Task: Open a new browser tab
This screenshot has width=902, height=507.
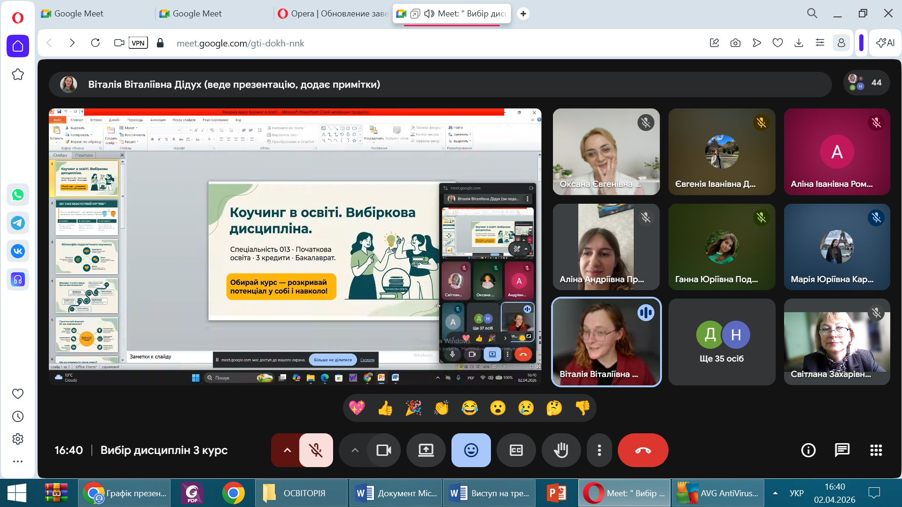Action: coord(523,14)
